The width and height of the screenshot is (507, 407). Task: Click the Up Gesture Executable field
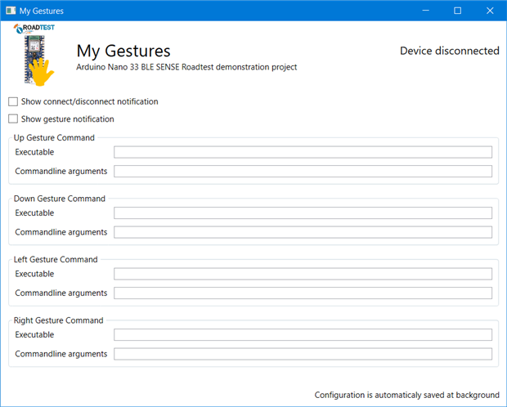(x=303, y=152)
